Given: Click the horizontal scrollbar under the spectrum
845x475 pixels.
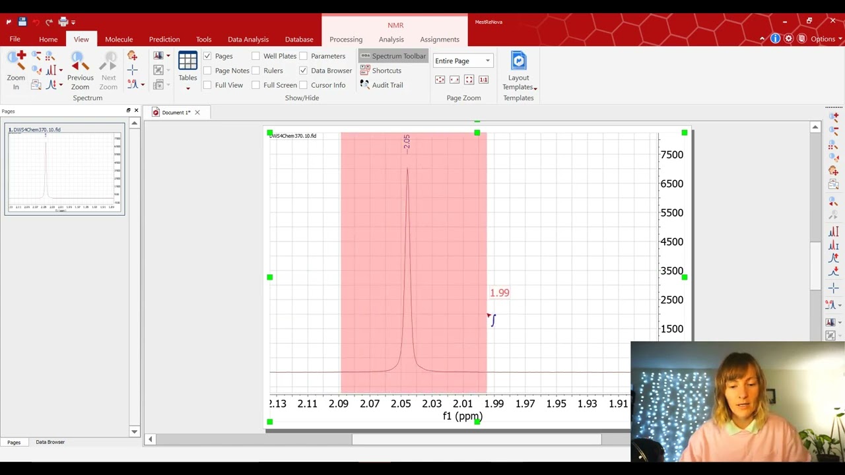Looking at the screenshot, I should pos(477,439).
